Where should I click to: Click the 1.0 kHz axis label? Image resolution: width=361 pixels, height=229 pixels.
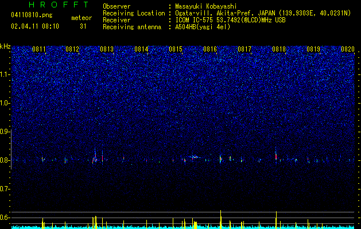(x=5, y=103)
